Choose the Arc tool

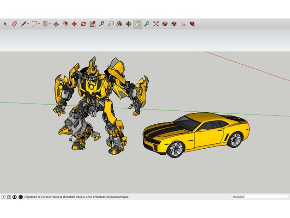coord(34,24)
